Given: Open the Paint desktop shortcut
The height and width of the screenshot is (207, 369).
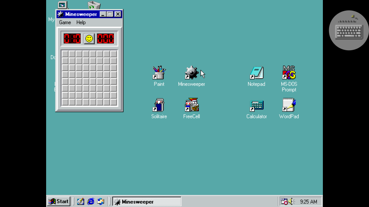Looking at the screenshot, I should (x=159, y=73).
